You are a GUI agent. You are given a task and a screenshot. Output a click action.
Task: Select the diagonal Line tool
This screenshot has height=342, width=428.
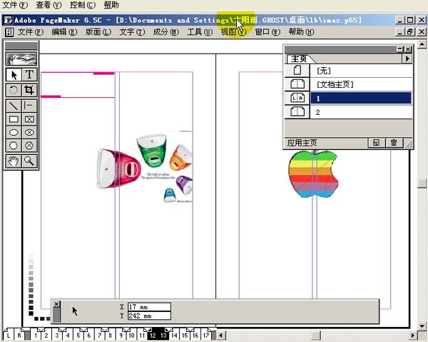(x=14, y=106)
